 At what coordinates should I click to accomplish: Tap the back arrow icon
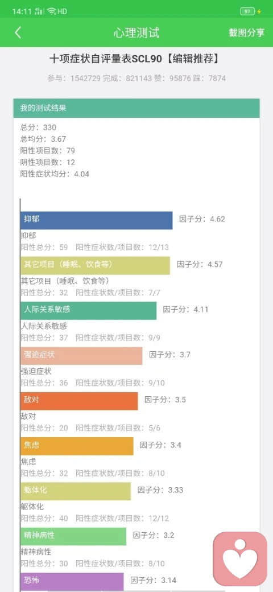(18, 32)
